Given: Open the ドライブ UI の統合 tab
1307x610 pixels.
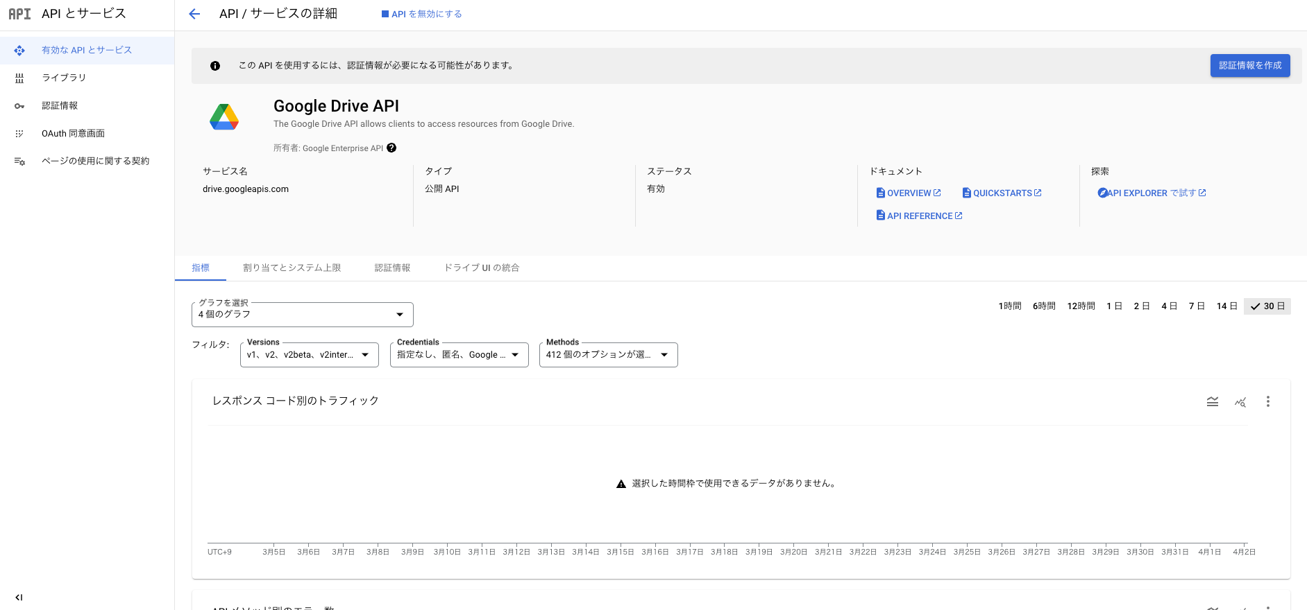Looking at the screenshot, I should tap(482, 268).
